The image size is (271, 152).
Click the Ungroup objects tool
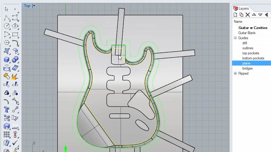click(15, 93)
